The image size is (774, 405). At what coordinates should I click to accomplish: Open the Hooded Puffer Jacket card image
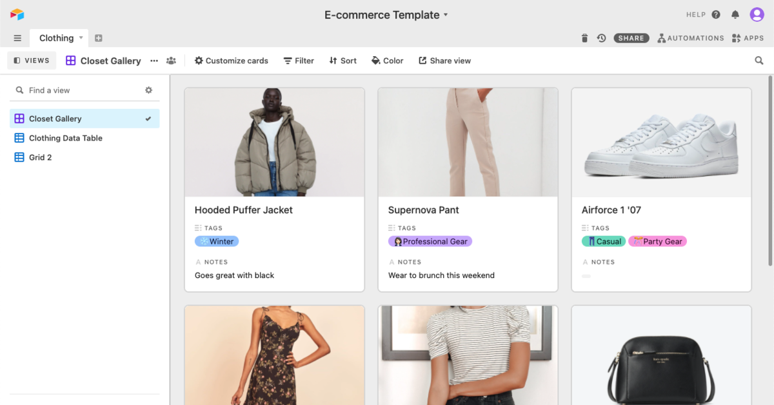[275, 143]
